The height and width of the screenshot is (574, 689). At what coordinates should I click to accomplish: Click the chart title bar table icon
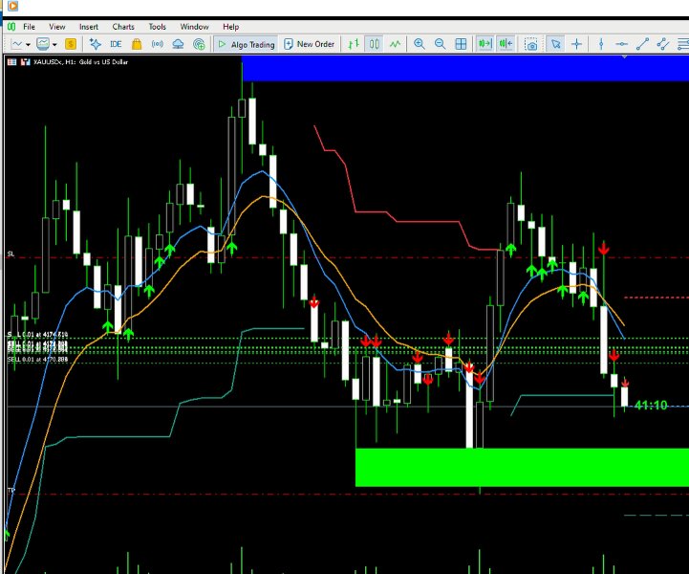point(11,62)
